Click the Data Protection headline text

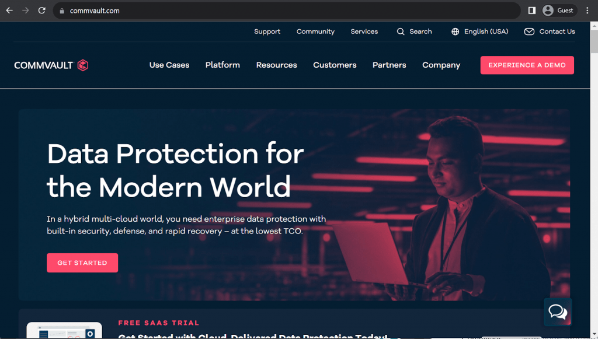coord(175,170)
